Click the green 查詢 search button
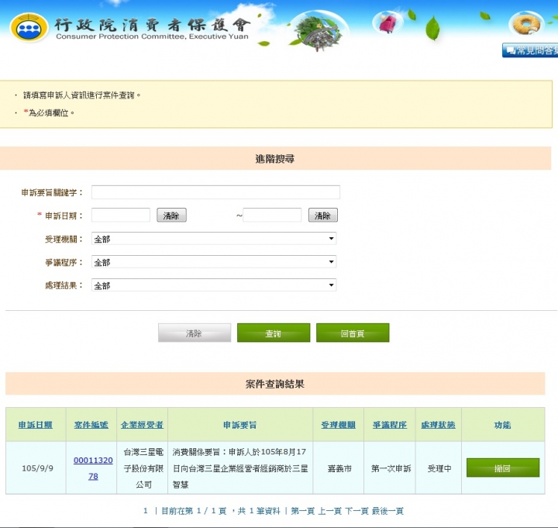 (x=274, y=333)
